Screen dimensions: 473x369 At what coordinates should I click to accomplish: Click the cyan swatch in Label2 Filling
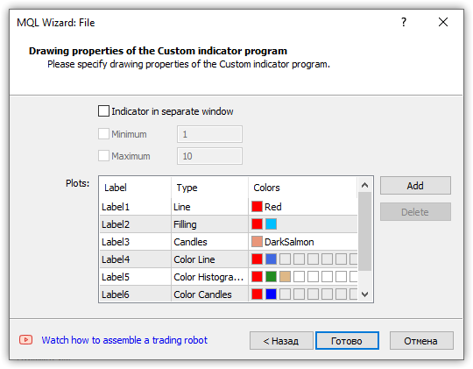tap(271, 224)
